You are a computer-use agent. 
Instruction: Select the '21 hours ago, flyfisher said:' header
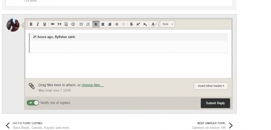54,37
